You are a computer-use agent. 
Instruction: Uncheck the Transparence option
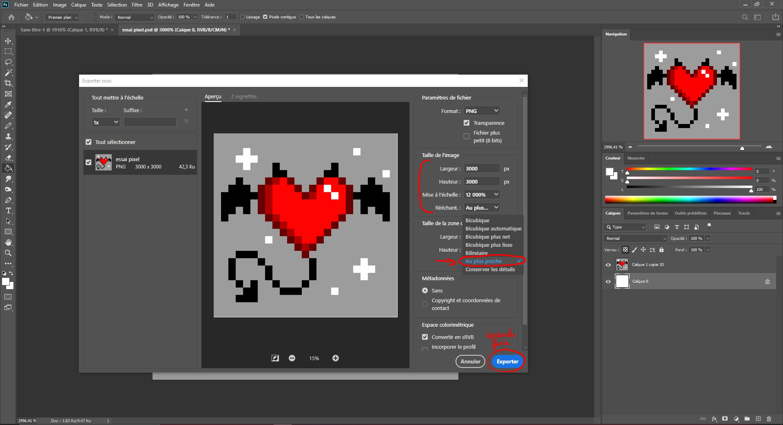466,123
